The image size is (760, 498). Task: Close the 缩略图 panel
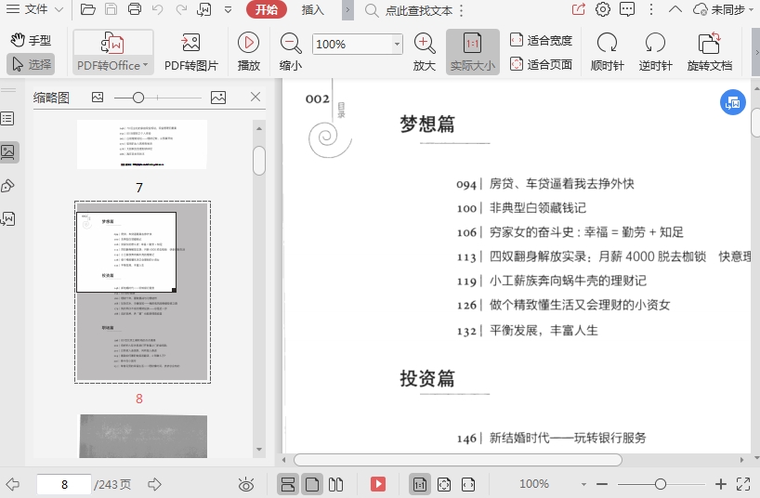pos(256,97)
